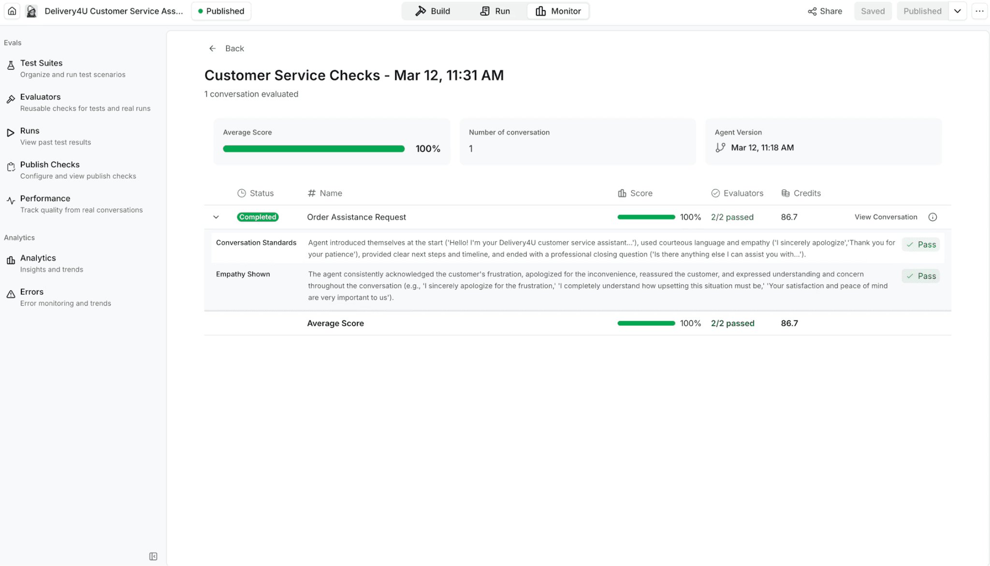Click the Delivery4U agent avatar icon
This screenshot has height=566, width=990.
[31, 11]
